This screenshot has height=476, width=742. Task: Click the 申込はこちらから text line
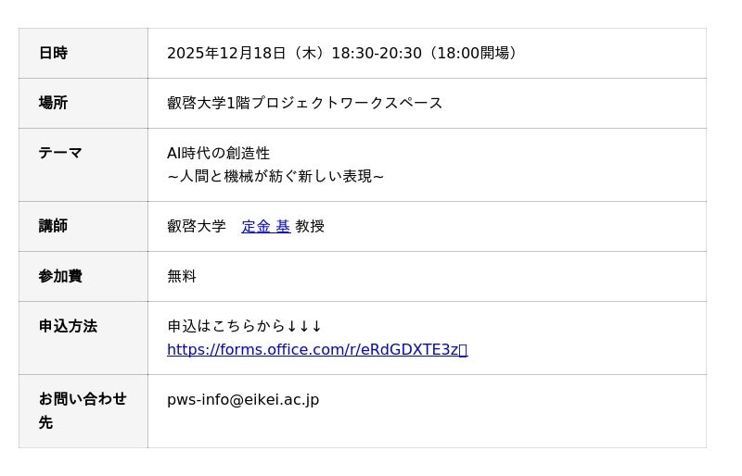tap(225, 326)
